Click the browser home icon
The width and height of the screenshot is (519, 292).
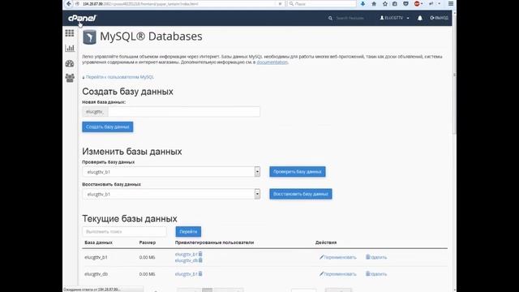click(374, 3)
